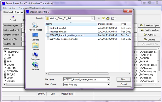This screenshot has width=162, height=102.
Task: Create a new folder in dialog
Action: coord(108,18)
